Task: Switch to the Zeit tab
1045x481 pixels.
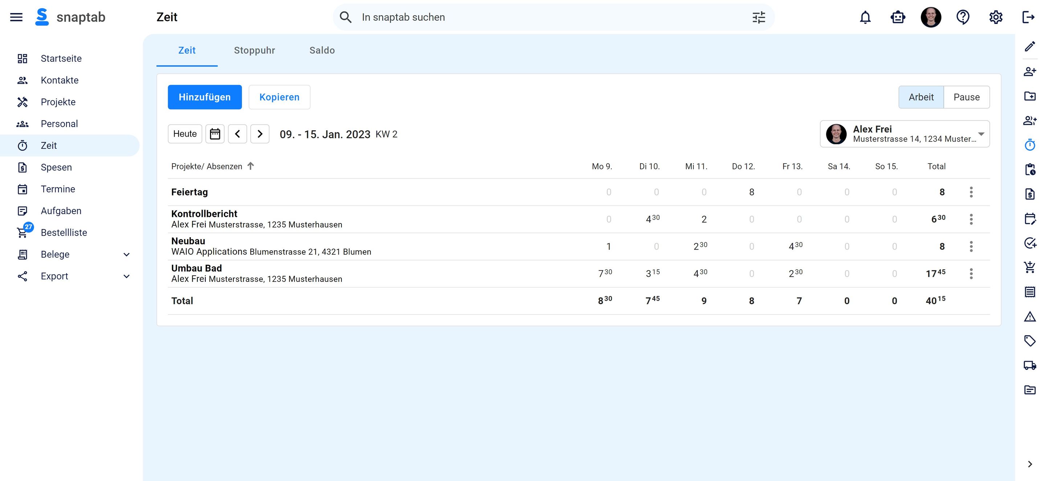Action: coord(187,50)
